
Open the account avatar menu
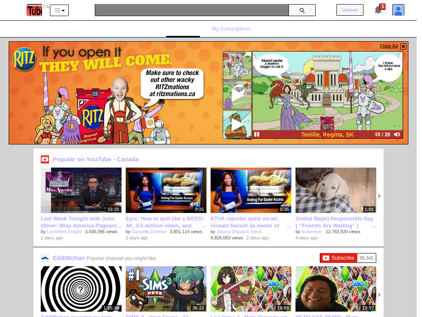tap(398, 10)
